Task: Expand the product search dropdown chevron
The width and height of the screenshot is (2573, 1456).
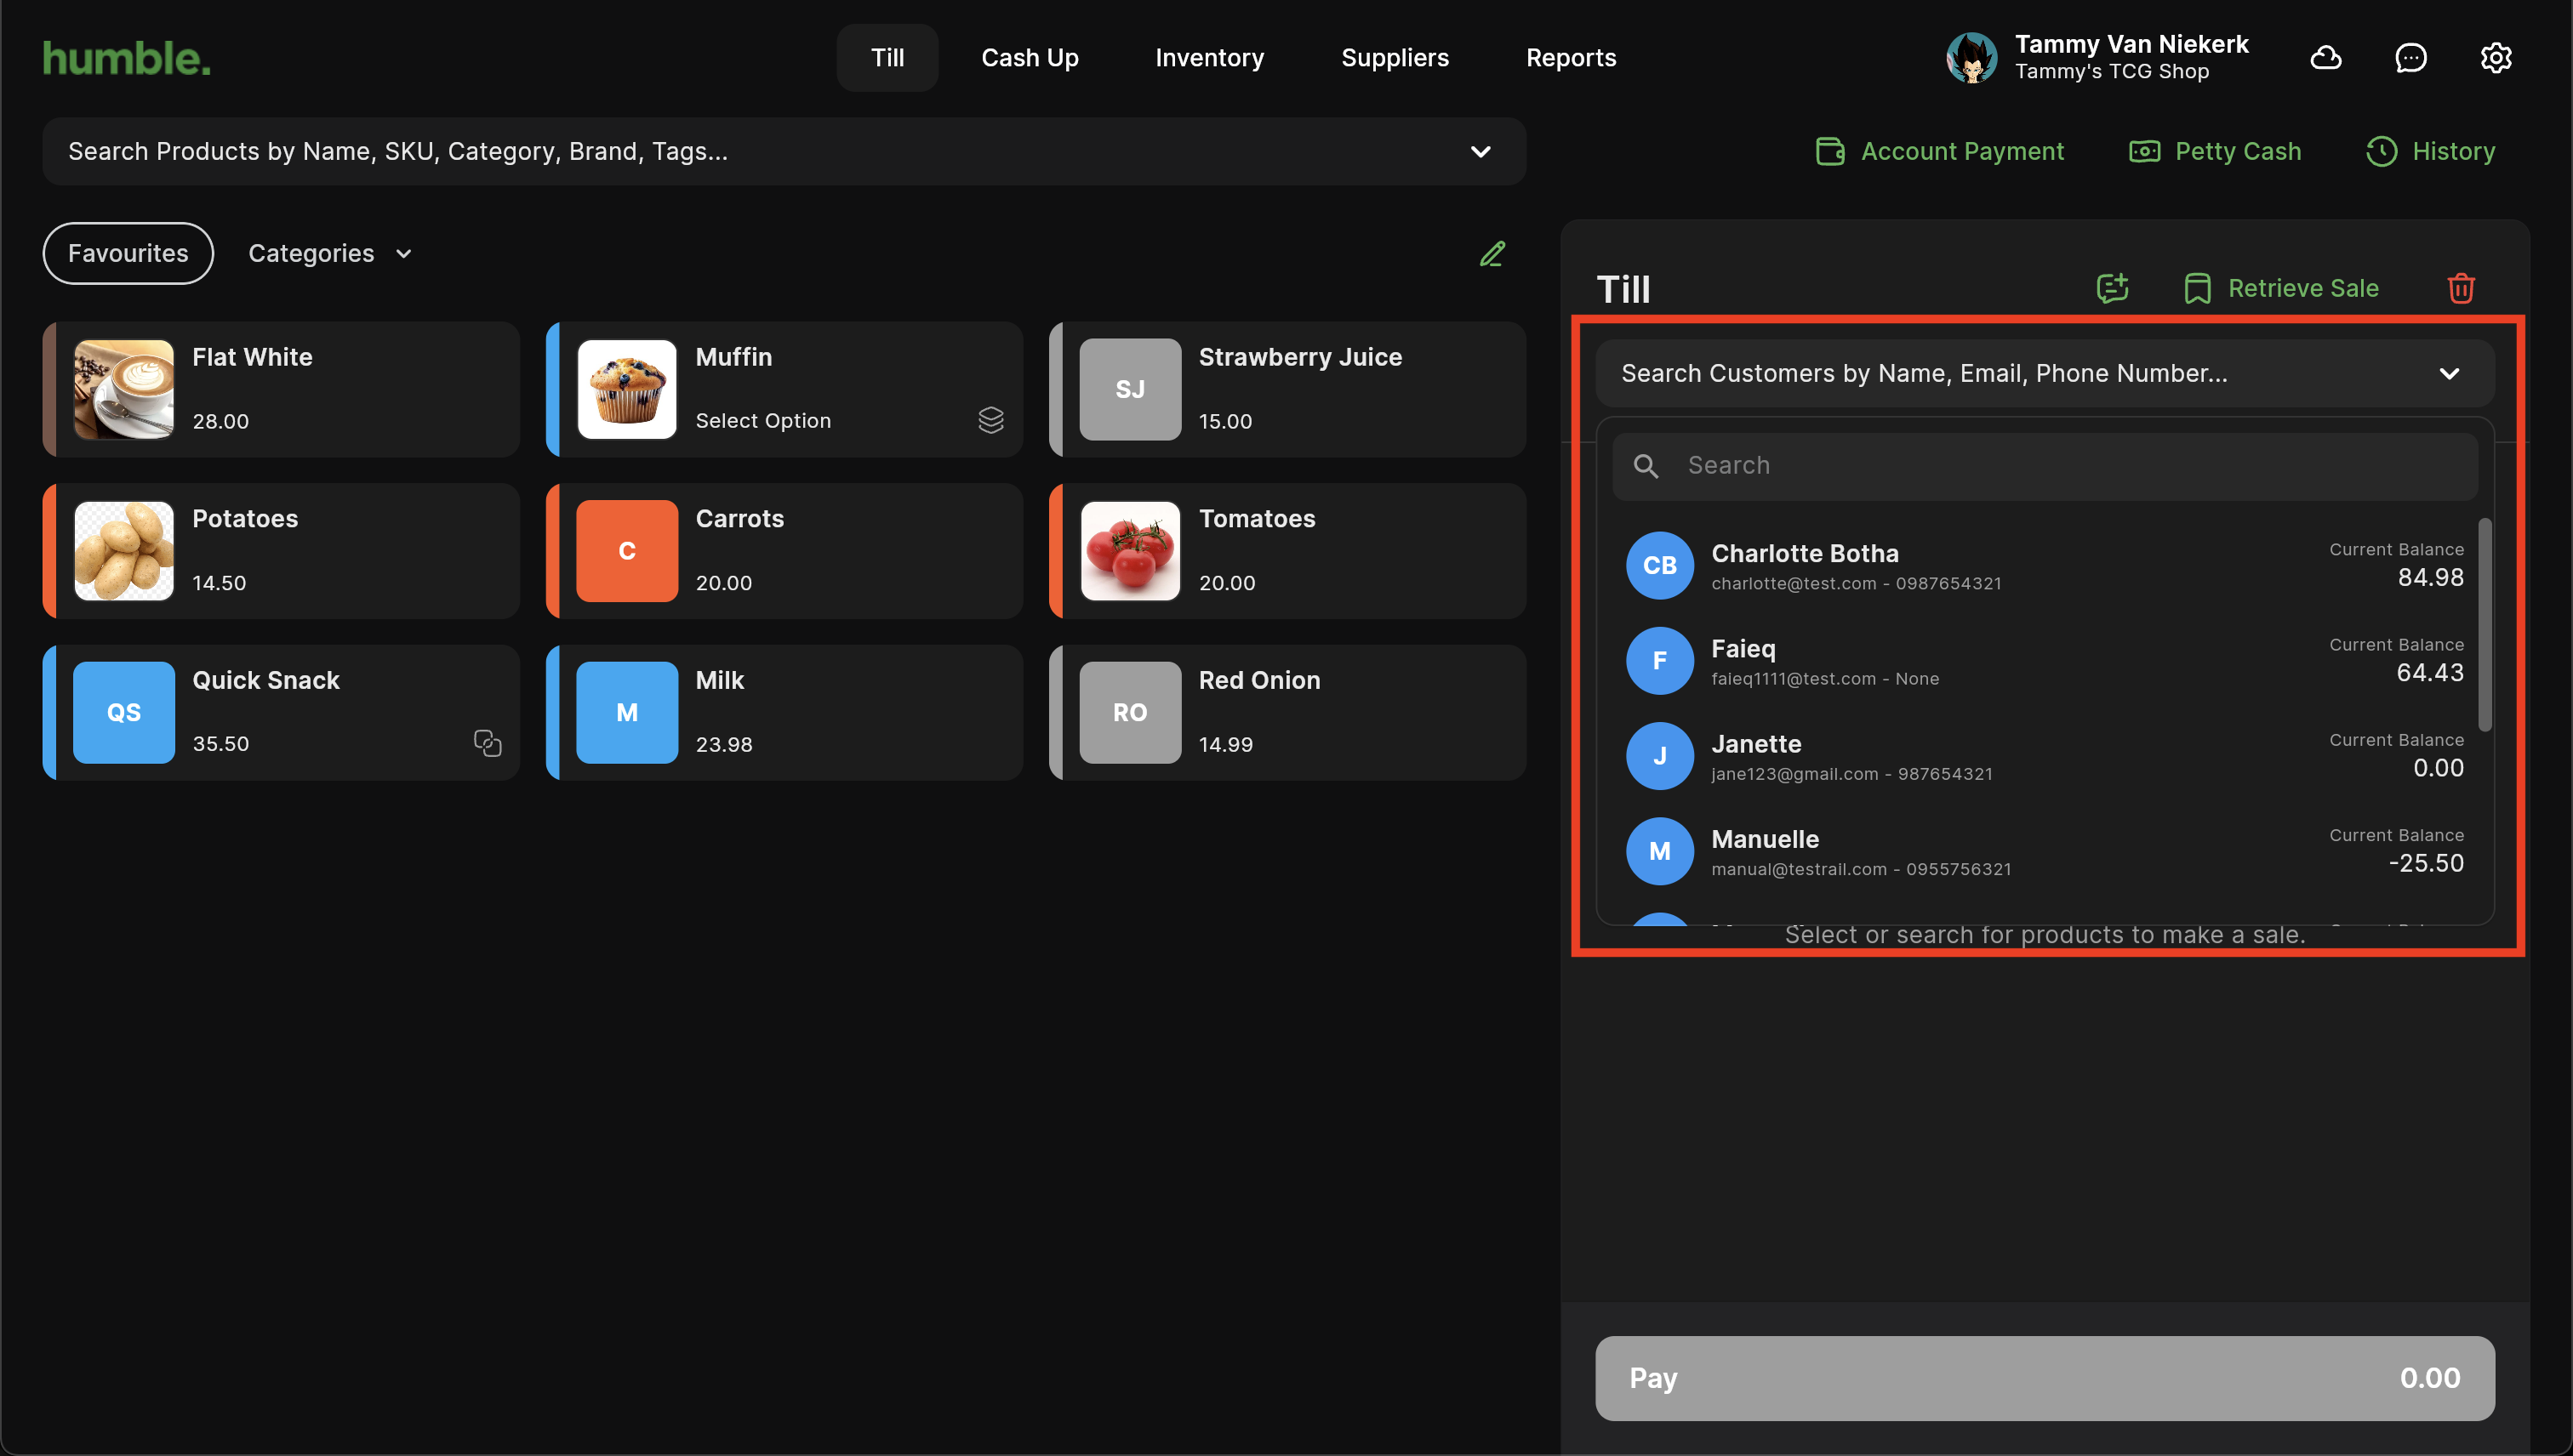Action: 1480,152
